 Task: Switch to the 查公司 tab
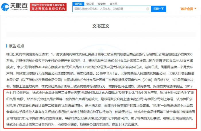click(x=90, y=4)
